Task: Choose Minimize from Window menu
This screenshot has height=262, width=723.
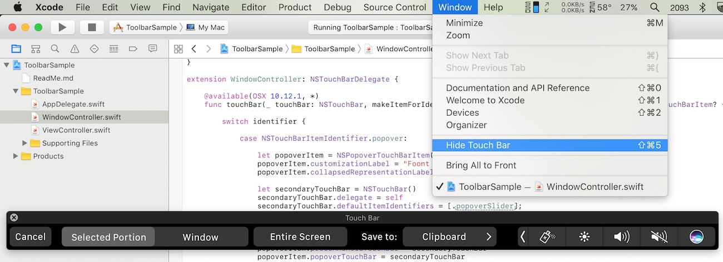Action: [550, 23]
